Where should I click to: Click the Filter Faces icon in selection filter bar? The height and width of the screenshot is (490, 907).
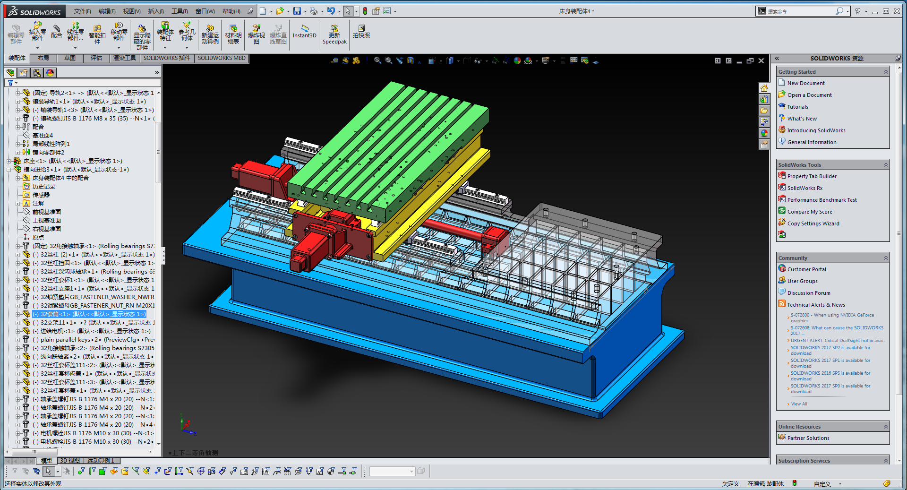click(103, 471)
